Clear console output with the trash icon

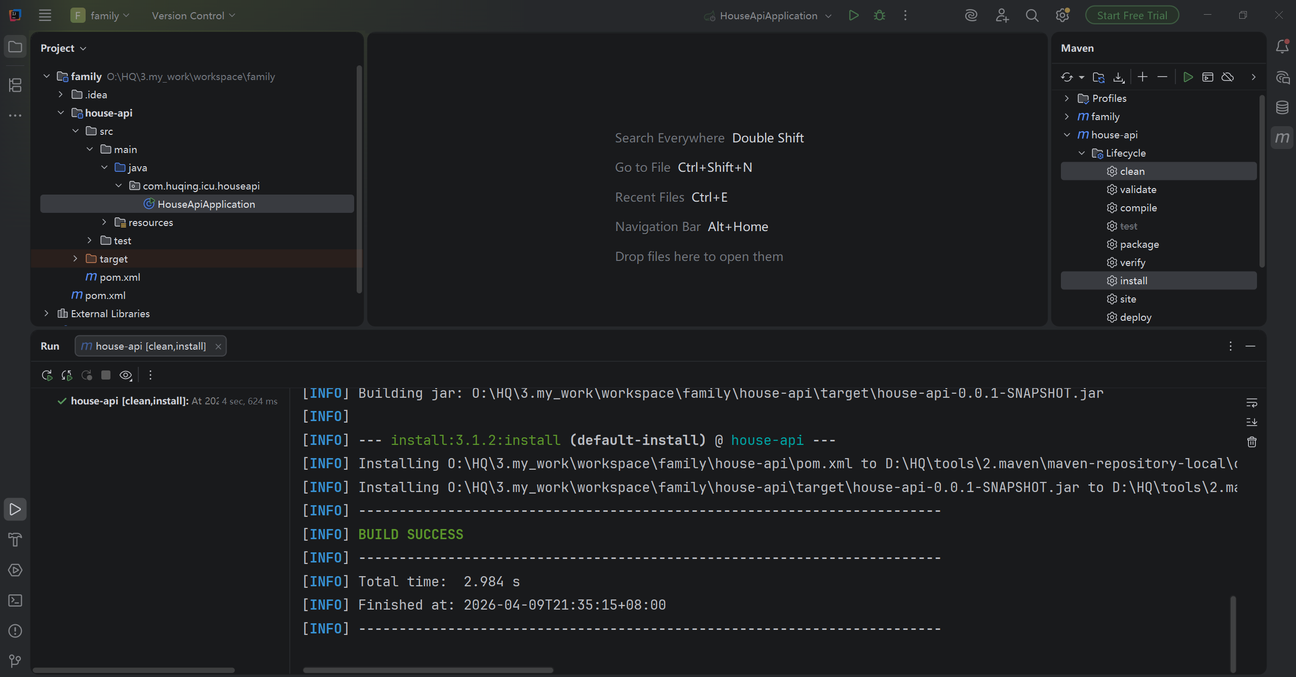click(1251, 442)
